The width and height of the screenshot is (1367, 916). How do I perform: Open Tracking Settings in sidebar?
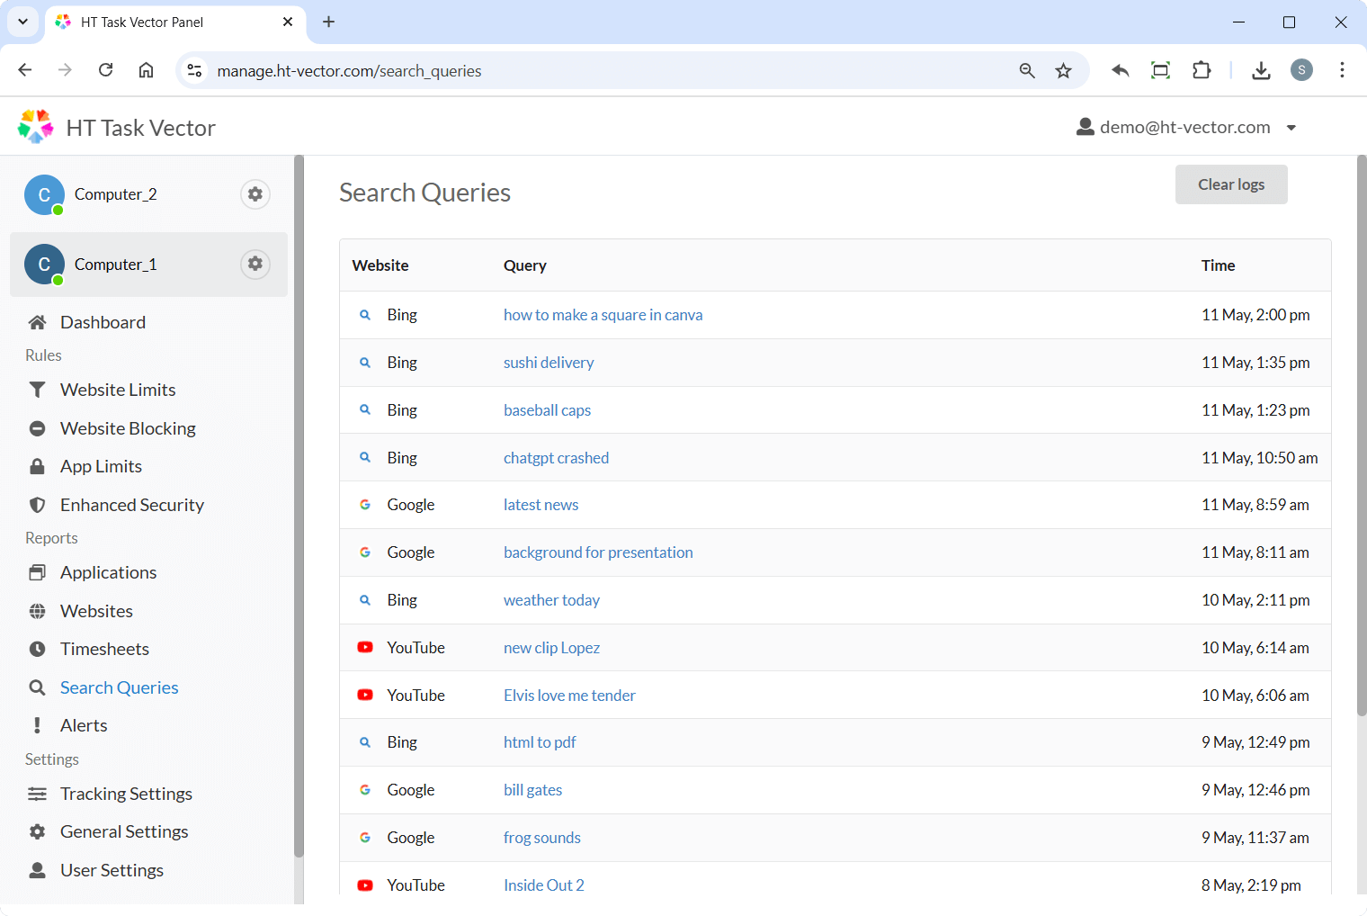(126, 794)
